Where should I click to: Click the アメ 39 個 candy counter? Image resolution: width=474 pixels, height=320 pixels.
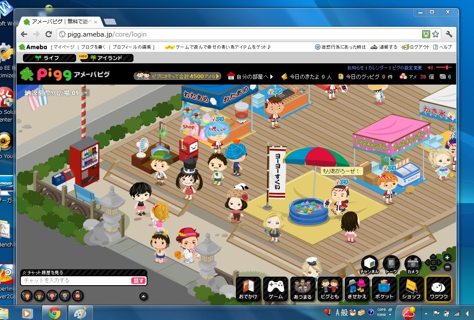pos(417,77)
